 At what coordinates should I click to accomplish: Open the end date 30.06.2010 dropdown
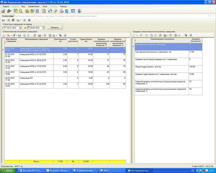coord(44,27)
